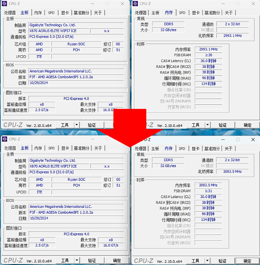Click CPU-Z icon in upper mainboard window title bar
The image size is (260, 265).
pyautogui.click(x=5, y=4)
